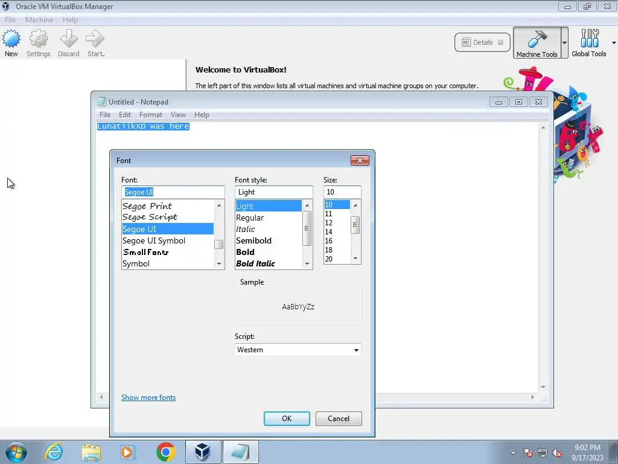Select font size 12

[x=337, y=223]
